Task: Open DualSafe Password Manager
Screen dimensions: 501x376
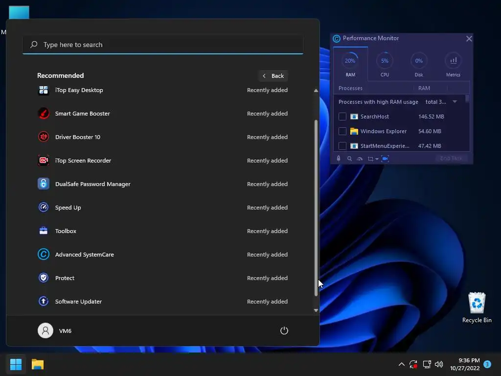Action: pos(162,184)
